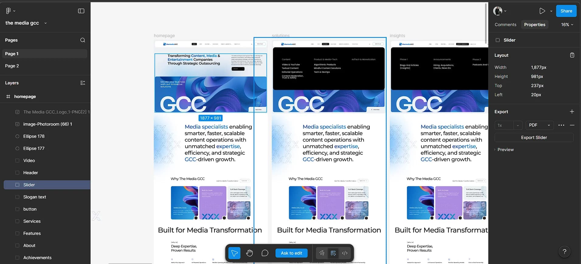The width and height of the screenshot is (581, 264).
Task: Remove the export setting minus icon
Action: coord(572,125)
